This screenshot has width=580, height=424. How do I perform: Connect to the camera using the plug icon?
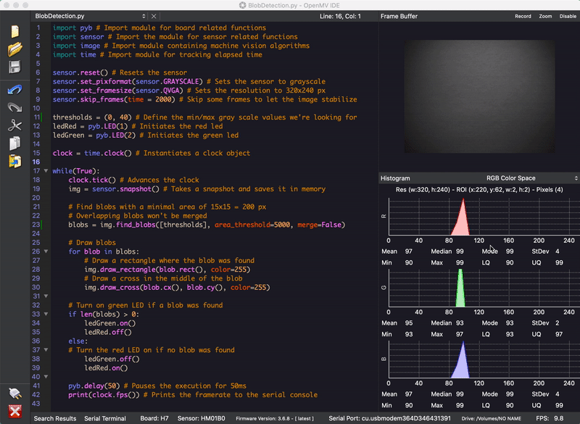[14, 394]
